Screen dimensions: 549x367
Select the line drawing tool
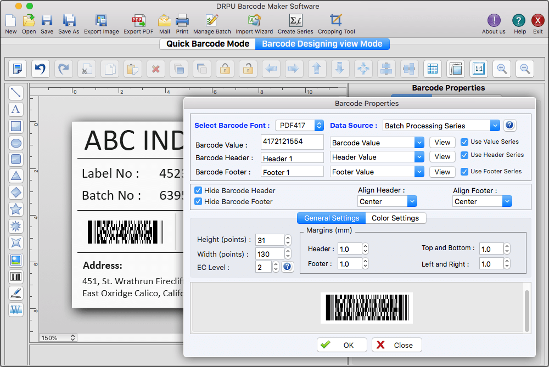(x=16, y=93)
